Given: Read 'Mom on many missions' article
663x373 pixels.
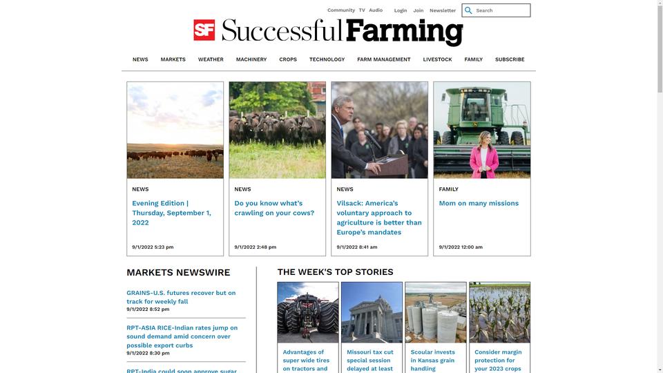Looking at the screenshot, I should pyautogui.click(x=479, y=203).
